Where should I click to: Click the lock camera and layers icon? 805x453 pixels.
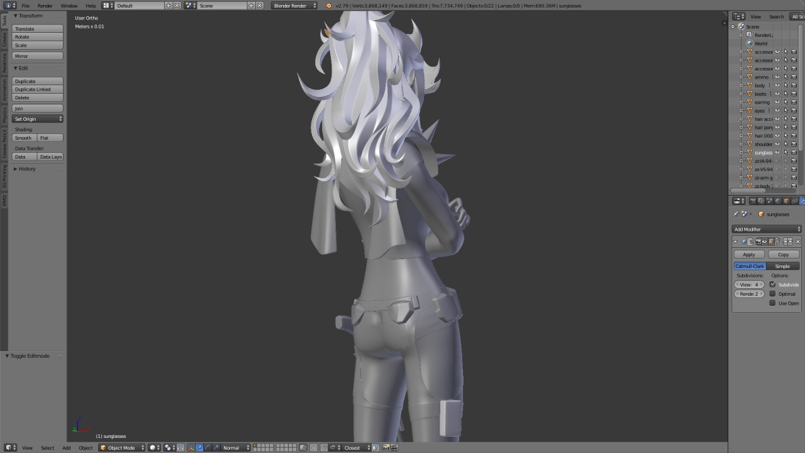pyautogui.click(x=304, y=448)
